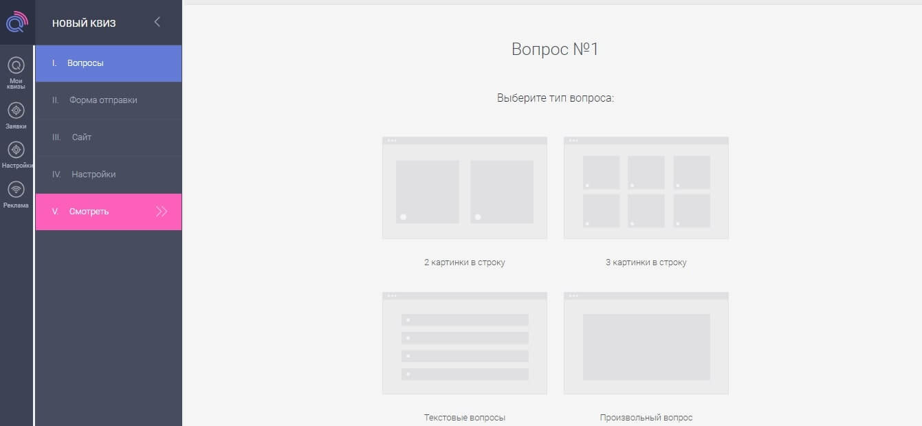The width and height of the screenshot is (922, 426).
Task: Collapse the Новый квиз panel chevron
Action: 157,22
